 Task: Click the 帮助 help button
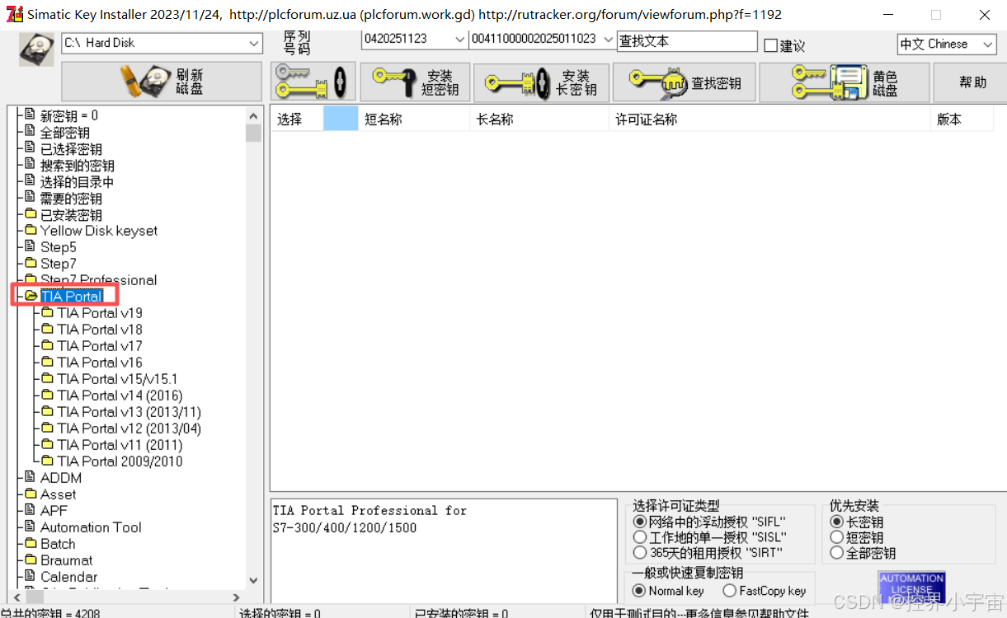(972, 82)
